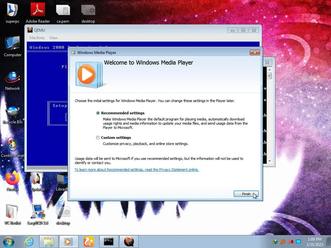This screenshot has width=331, height=248.
Task: Select the superpc desktop icon
Action: (13, 13)
